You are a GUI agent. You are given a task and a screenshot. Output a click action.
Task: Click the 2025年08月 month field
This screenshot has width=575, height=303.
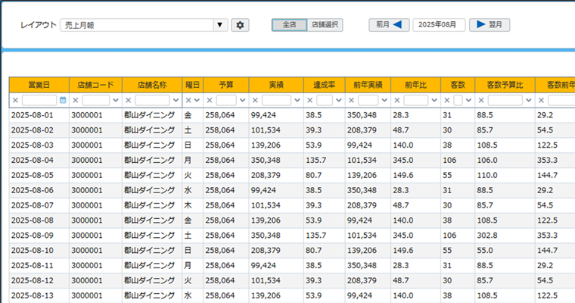point(439,25)
